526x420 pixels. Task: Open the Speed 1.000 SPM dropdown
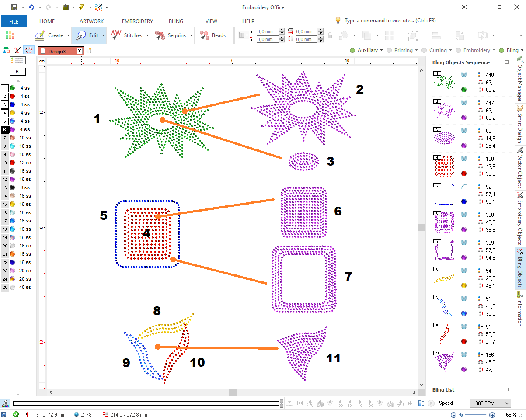pos(490,403)
